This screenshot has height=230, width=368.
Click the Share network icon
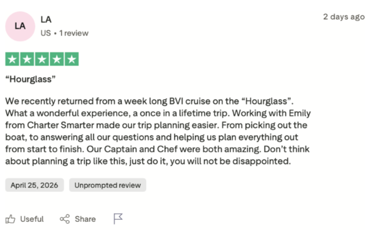tap(65, 219)
